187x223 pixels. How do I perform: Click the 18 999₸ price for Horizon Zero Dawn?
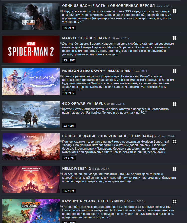click(69, 93)
